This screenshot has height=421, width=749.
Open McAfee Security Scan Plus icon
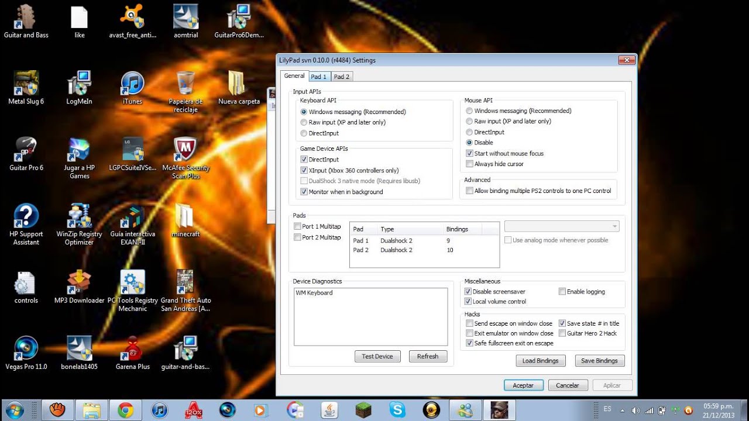186,158
